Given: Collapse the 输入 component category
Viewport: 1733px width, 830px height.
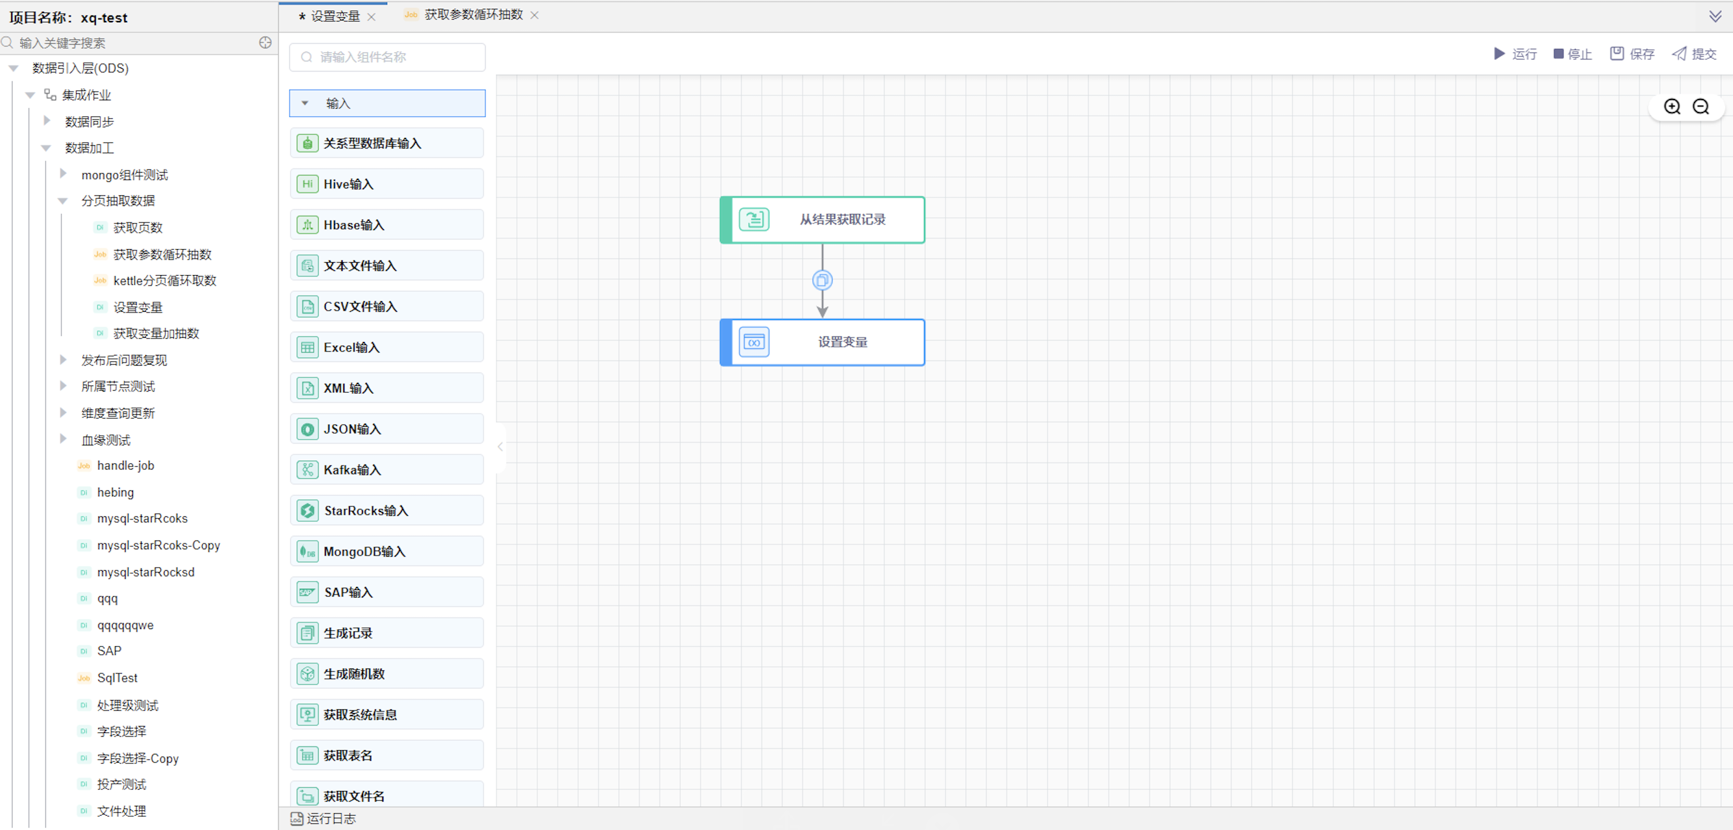Looking at the screenshot, I should tap(306, 103).
